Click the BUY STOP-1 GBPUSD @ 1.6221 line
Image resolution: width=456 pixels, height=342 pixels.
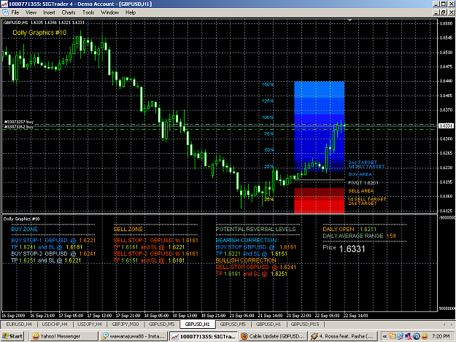point(53,241)
